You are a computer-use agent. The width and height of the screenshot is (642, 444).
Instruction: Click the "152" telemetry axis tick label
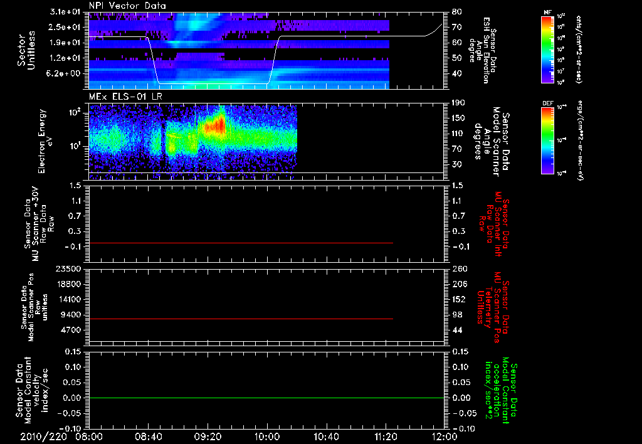[458, 299]
